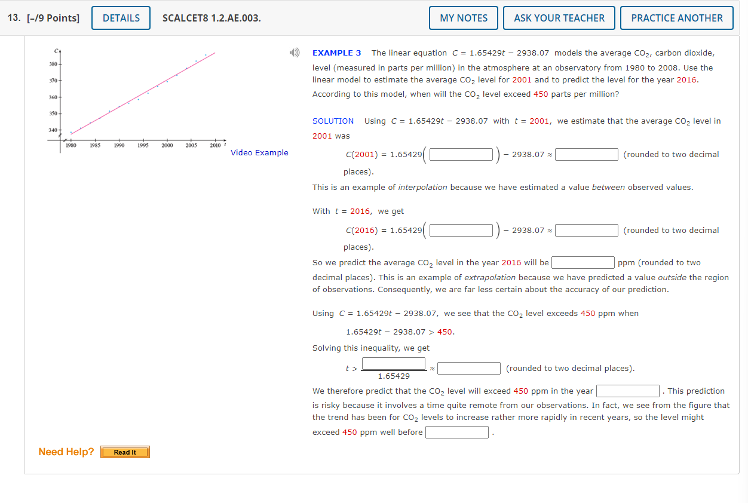The width and height of the screenshot is (748, 503).
Task: Click PRACTICE ANOTHER
Action: [x=676, y=18]
